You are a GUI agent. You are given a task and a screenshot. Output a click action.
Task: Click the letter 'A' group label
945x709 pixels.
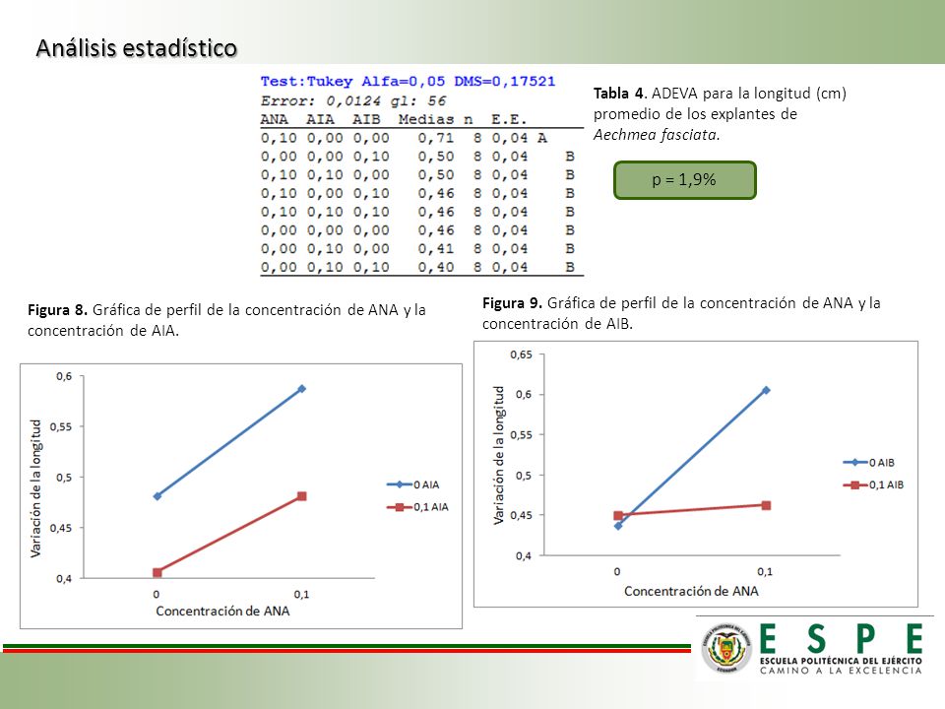(541, 138)
